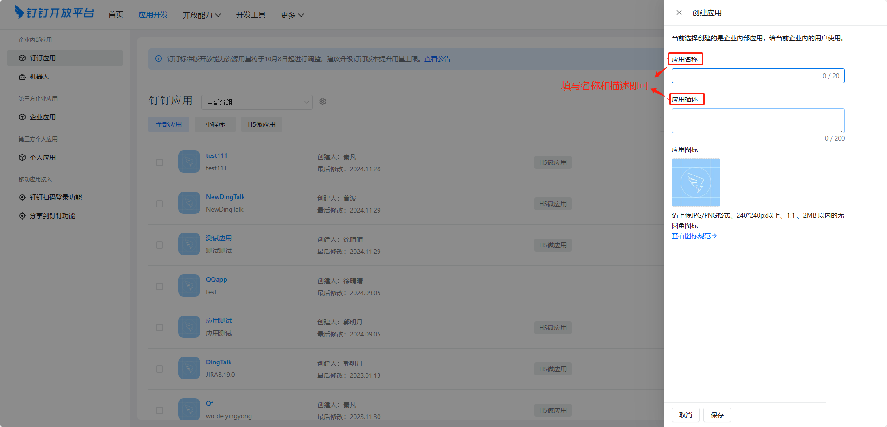Select the checkbox next to NewDingTalk

[160, 204]
